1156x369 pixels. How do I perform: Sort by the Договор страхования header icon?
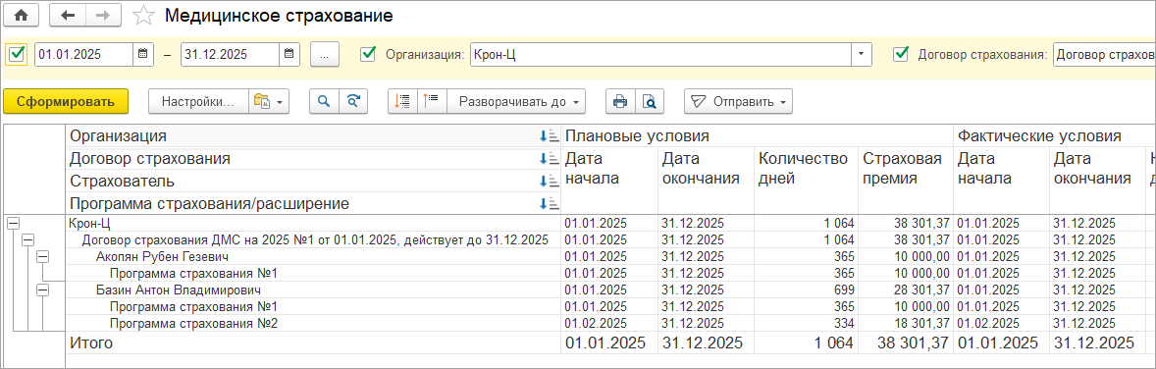click(x=550, y=159)
